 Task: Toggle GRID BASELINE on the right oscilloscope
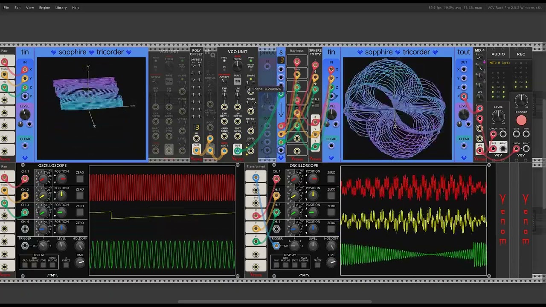click(x=285, y=265)
